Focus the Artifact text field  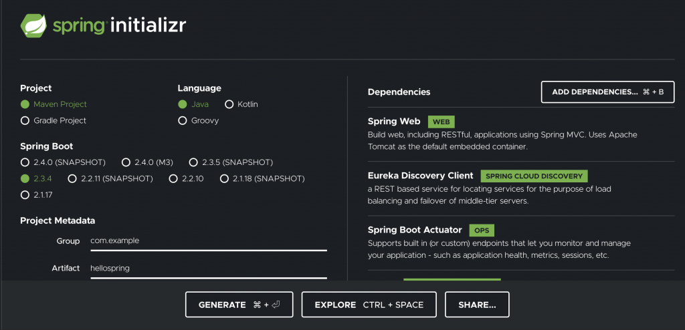[207, 268]
